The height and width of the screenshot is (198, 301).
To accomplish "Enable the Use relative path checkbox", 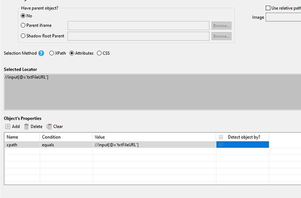I will pyautogui.click(x=268, y=8).
